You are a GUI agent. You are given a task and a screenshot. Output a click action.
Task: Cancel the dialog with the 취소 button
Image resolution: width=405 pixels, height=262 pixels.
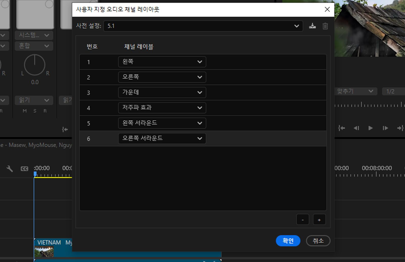tap(318, 241)
